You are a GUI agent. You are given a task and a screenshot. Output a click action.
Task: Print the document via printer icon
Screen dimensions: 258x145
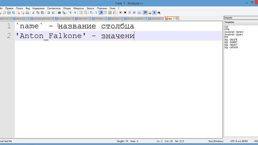point(27,12)
